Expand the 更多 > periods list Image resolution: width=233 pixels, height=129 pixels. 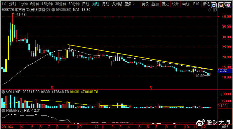[129, 4]
